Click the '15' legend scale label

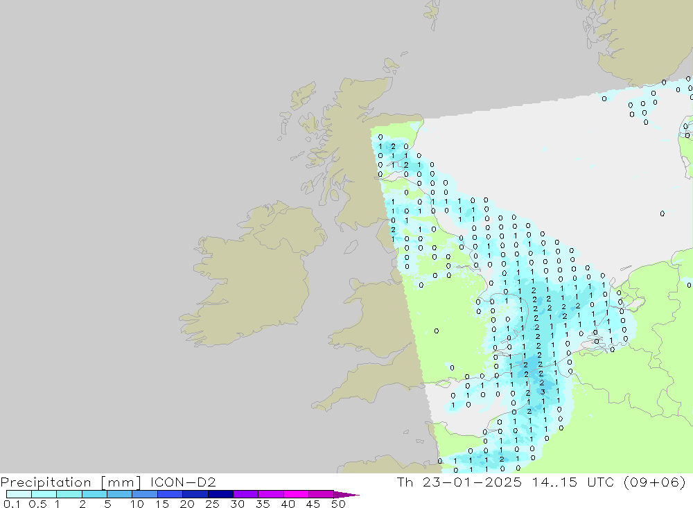click(x=162, y=504)
